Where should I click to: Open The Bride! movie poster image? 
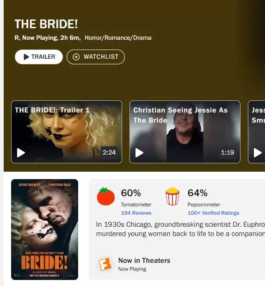[45, 230]
